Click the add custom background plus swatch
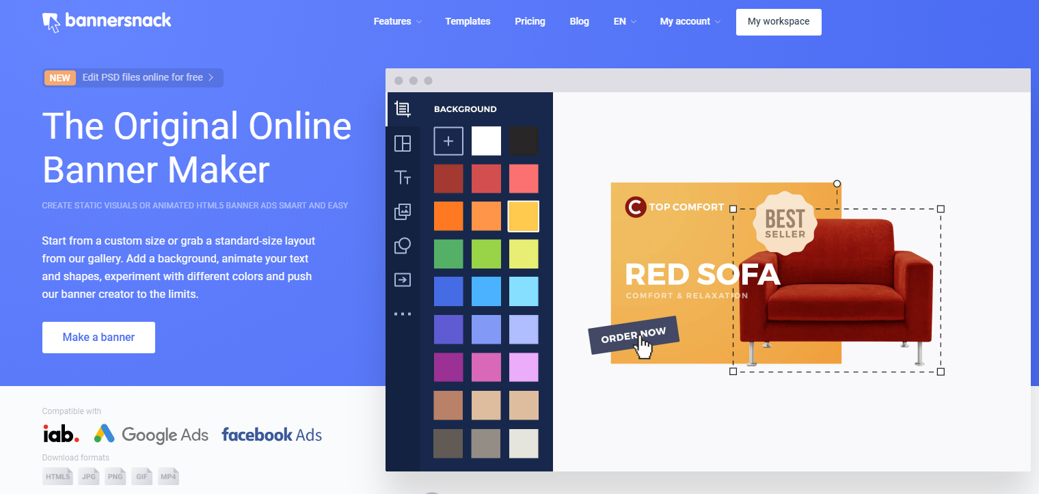Viewport: 1039px width, 494px height. pos(448,141)
